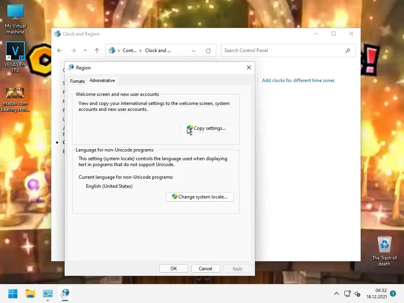Image resolution: width=404 pixels, height=303 pixels.
Task: Click the search magnifier icon
Action: coord(348,50)
